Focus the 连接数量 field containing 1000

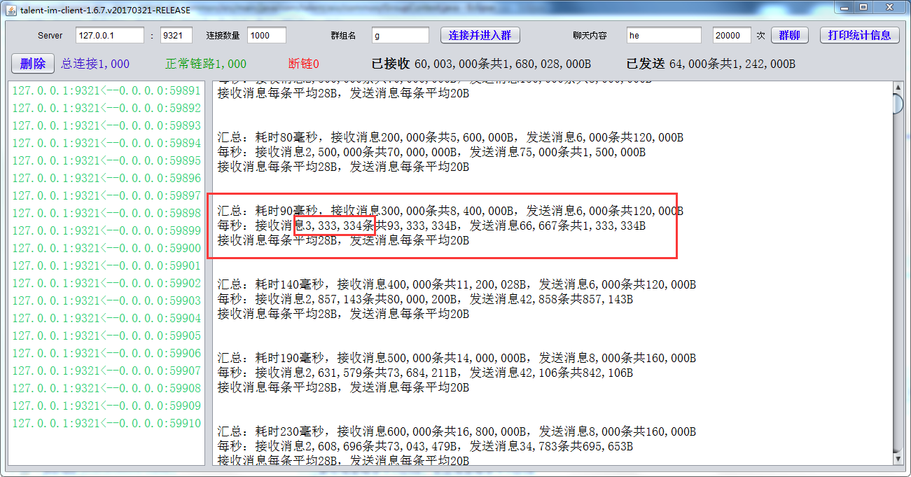click(267, 35)
